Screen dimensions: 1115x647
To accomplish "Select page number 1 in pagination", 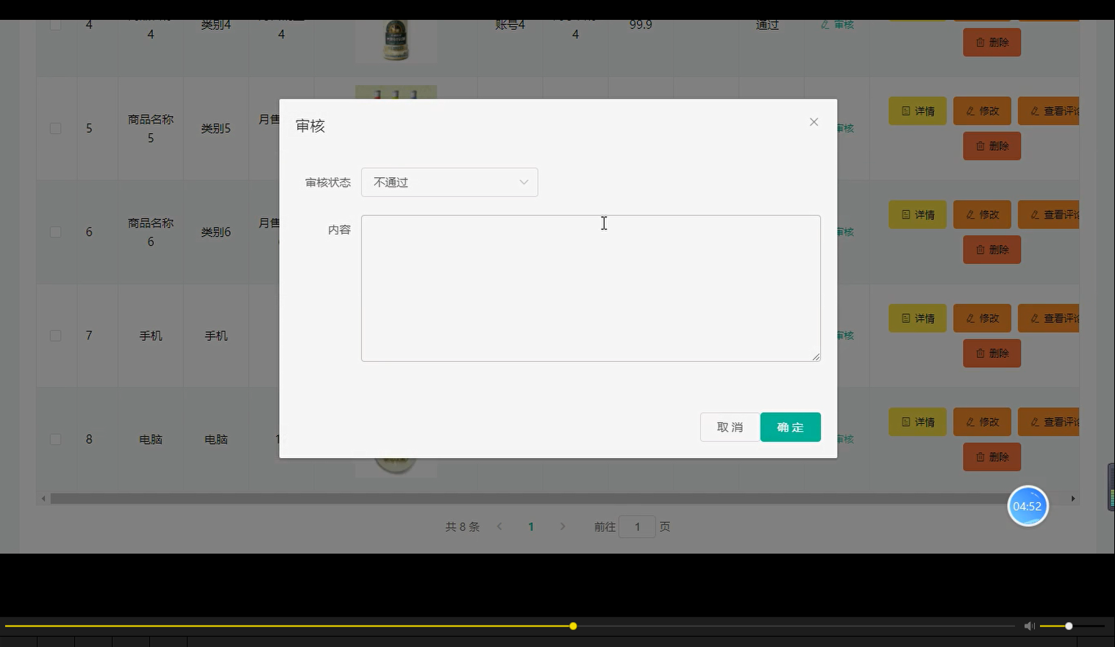I will 531,526.
